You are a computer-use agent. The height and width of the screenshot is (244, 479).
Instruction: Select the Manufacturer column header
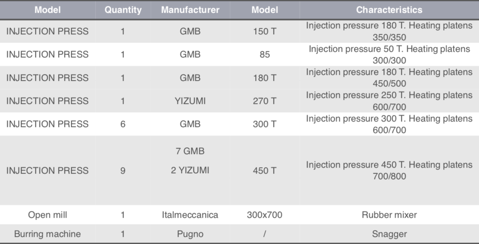190,10
